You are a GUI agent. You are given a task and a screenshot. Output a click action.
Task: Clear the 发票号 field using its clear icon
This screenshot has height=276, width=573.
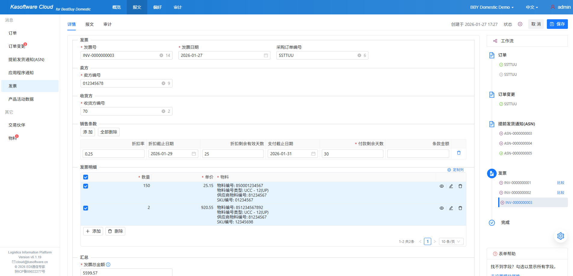[x=161, y=55]
